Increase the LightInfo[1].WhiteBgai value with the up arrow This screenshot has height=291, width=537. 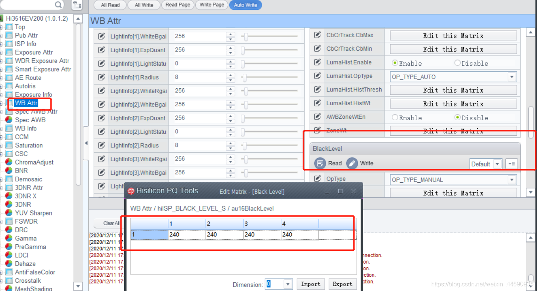[230, 34]
